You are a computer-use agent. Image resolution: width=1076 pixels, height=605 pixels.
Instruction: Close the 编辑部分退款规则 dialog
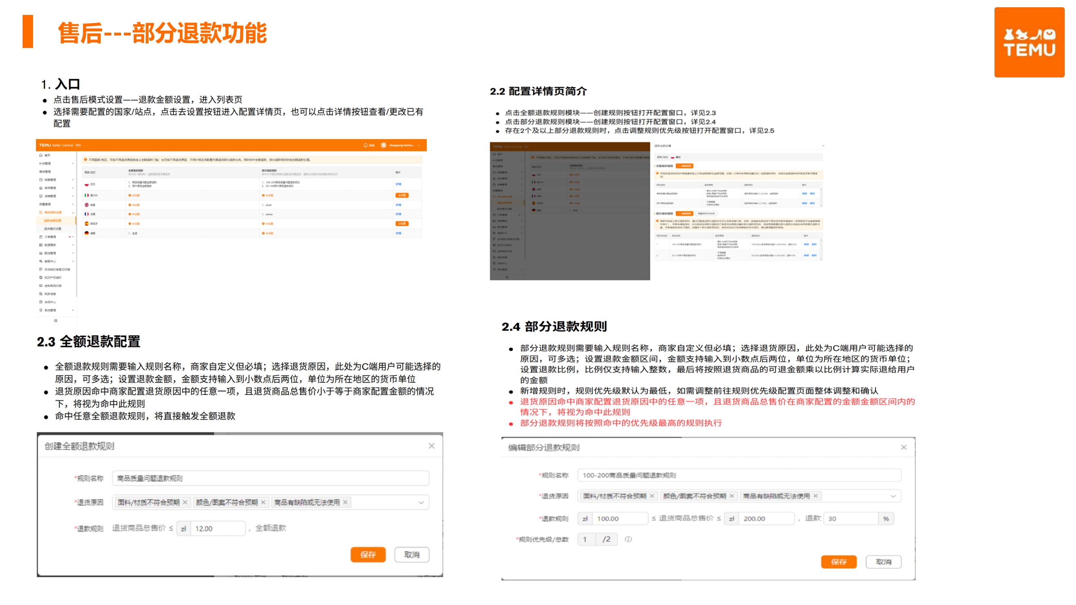(x=903, y=447)
